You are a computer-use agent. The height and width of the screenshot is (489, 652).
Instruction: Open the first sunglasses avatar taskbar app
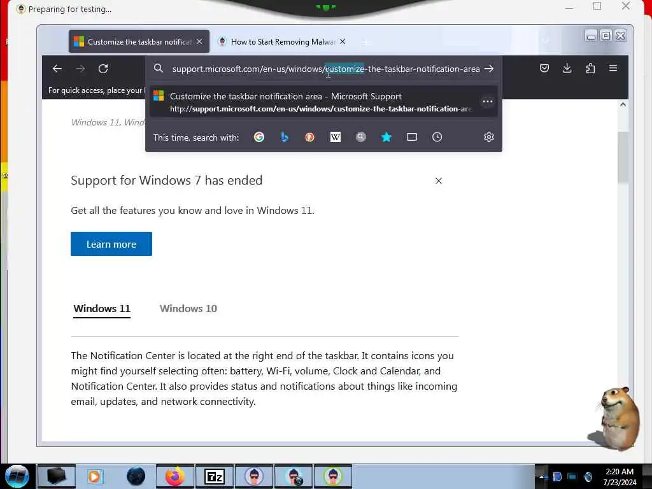pos(255,476)
